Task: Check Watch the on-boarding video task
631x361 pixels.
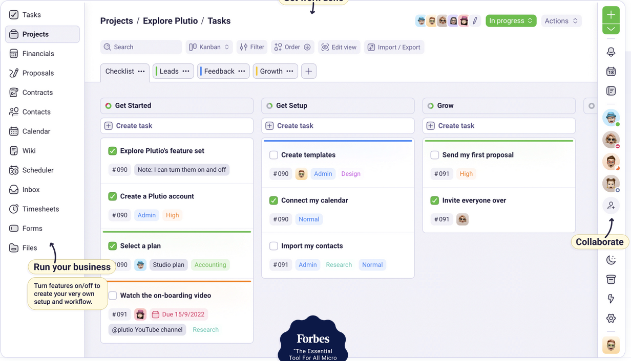Action: coord(113,296)
